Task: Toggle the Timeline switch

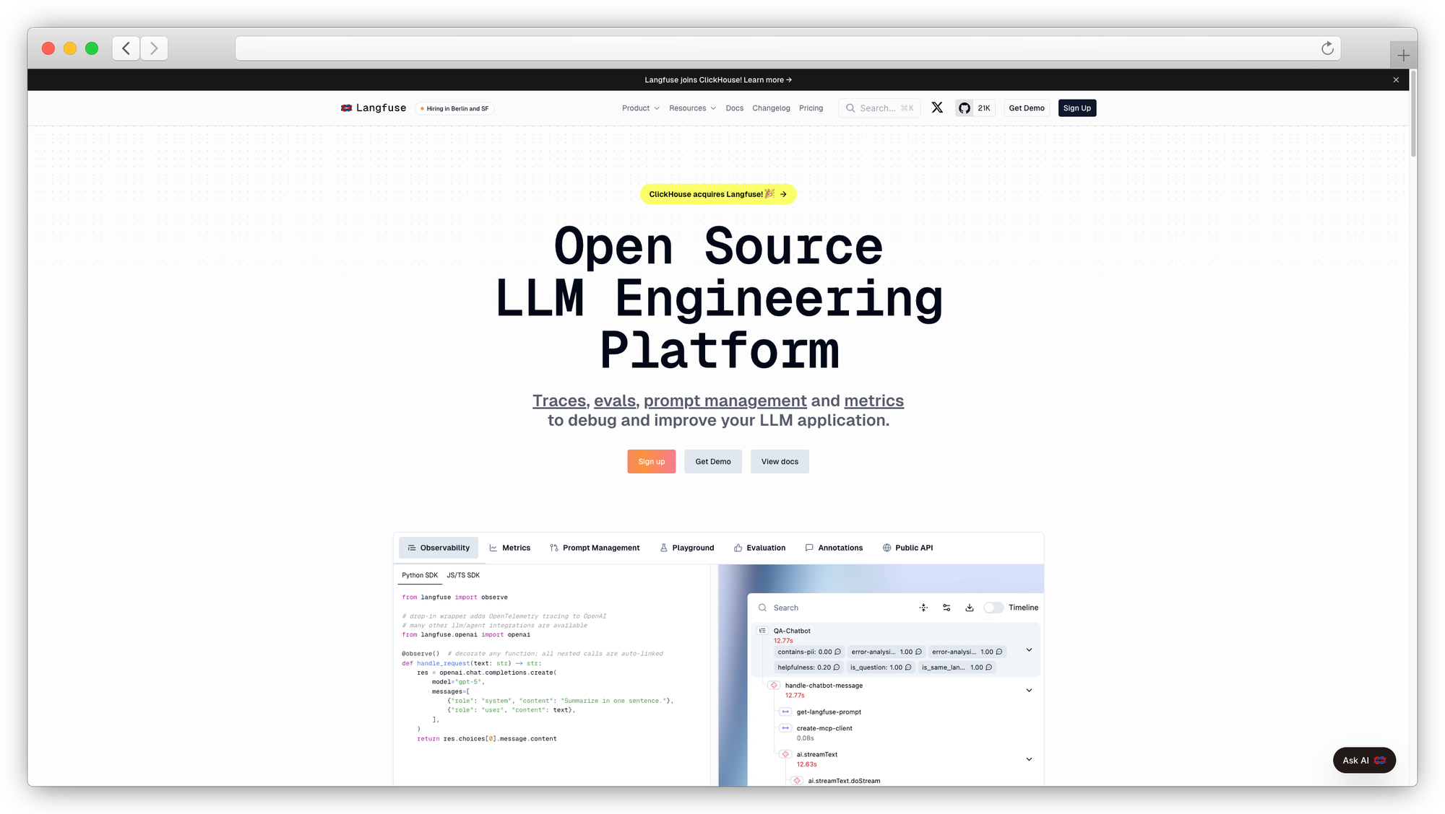Action: [x=993, y=608]
